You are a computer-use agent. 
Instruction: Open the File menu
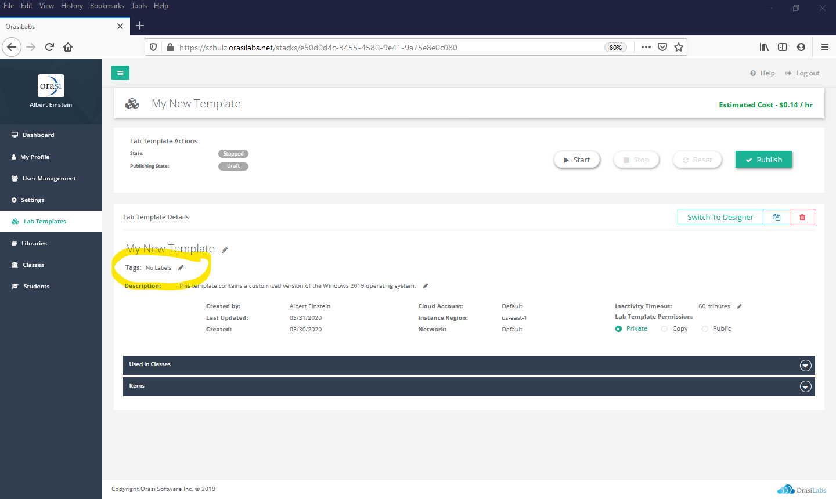(9, 6)
